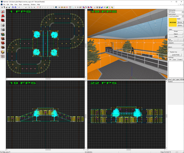The height and width of the screenshot is (153, 184).
Task: Select the red Camera tool
Action: pos(3,20)
